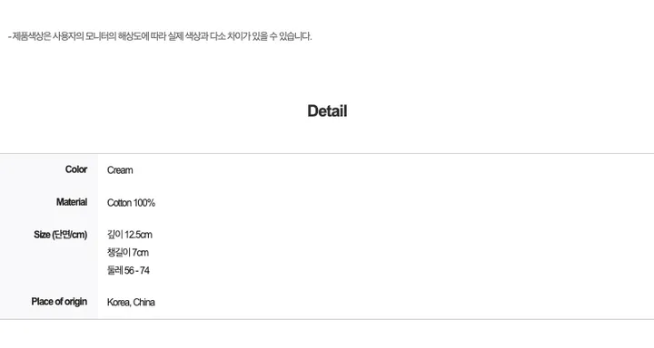Click the Korea, China origin value
Screen dimensions: 654x348
[x=131, y=302]
